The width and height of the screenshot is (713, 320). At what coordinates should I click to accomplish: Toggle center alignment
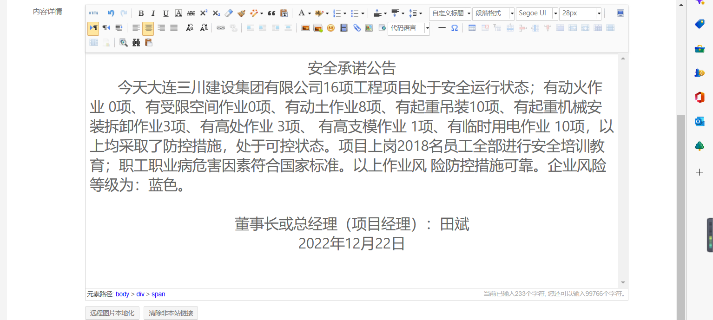(x=148, y=28)
